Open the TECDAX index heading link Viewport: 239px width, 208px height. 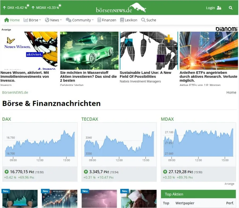[90, 119]
